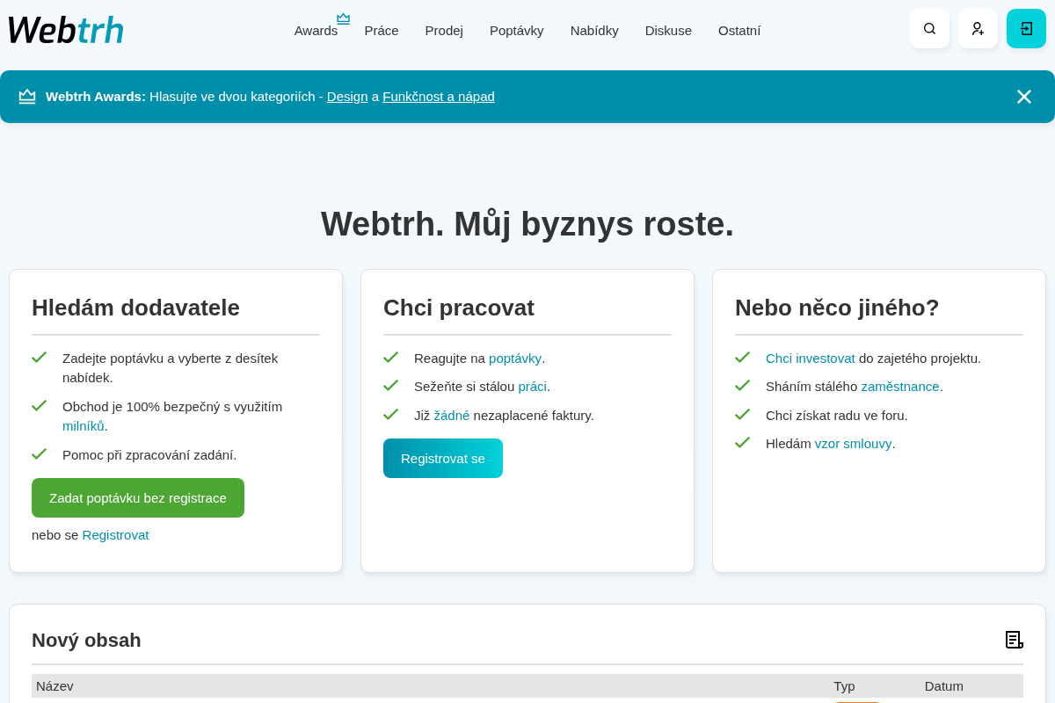This screenshot has width=1055, height=703.
Task: Click the Nebo něco jiného? heading
Action: 837,308
